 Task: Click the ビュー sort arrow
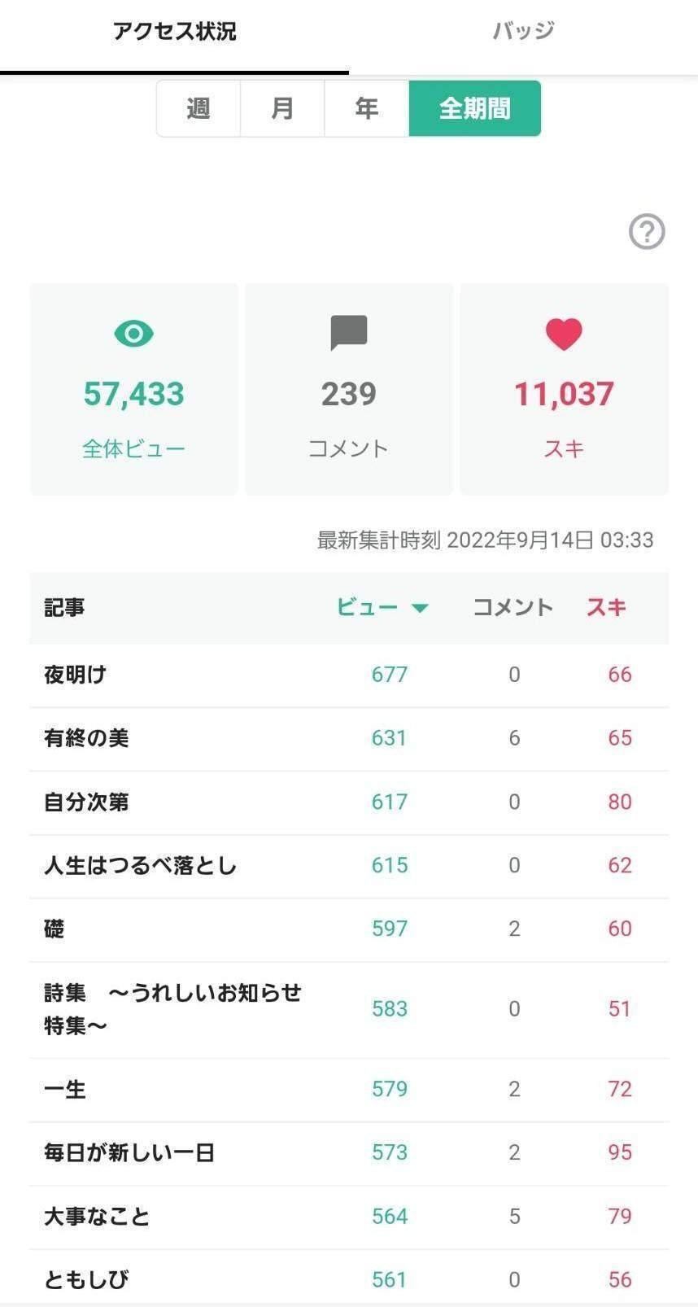click(420, 608)
